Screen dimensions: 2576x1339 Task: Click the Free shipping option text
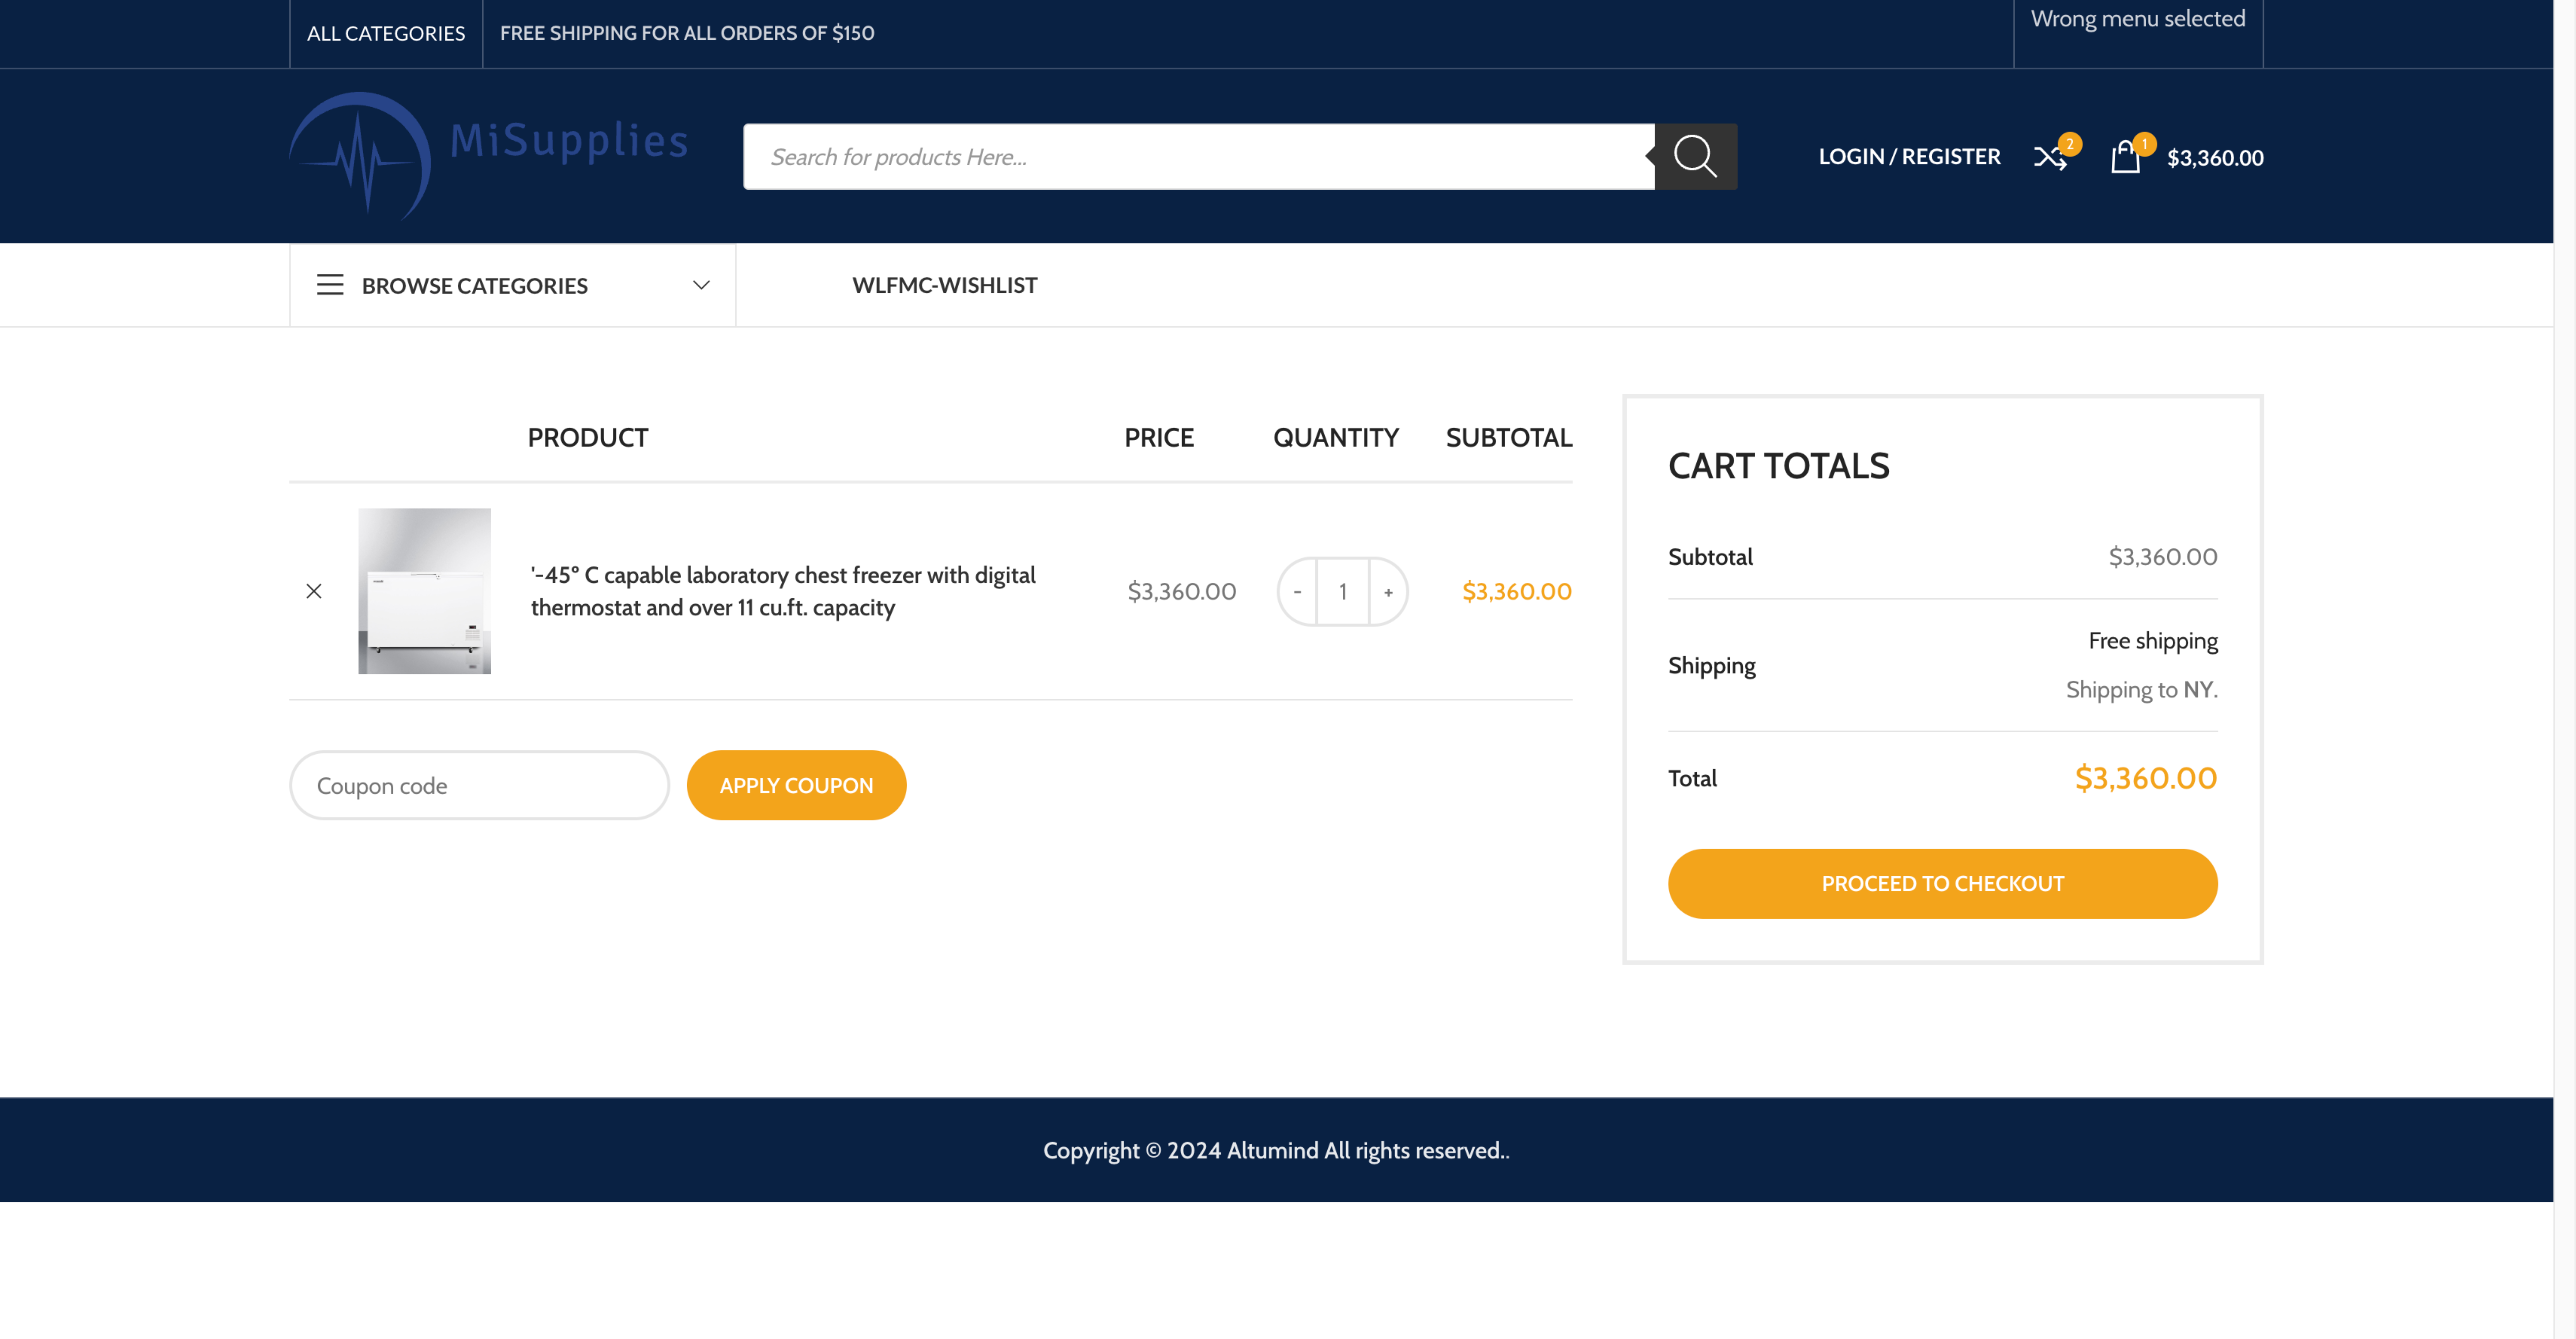2153,641
